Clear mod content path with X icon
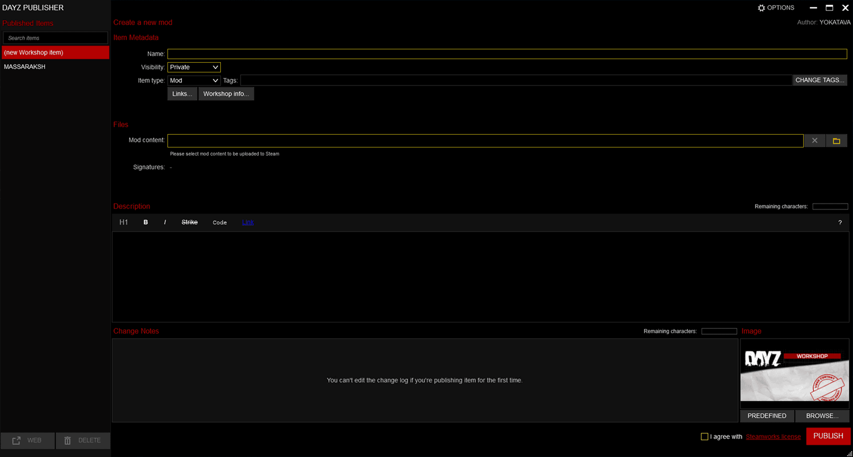853x457 pixels. click(814, 141)
